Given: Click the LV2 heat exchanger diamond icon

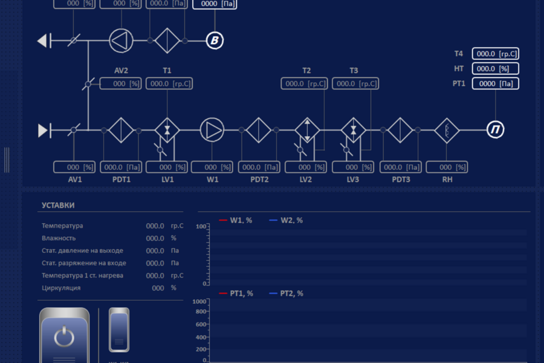Looking at the screenshot, I should pyautogui.click(x=307, y=130).
